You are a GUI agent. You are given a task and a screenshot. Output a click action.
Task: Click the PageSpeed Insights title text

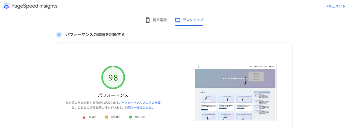[34, 6]
